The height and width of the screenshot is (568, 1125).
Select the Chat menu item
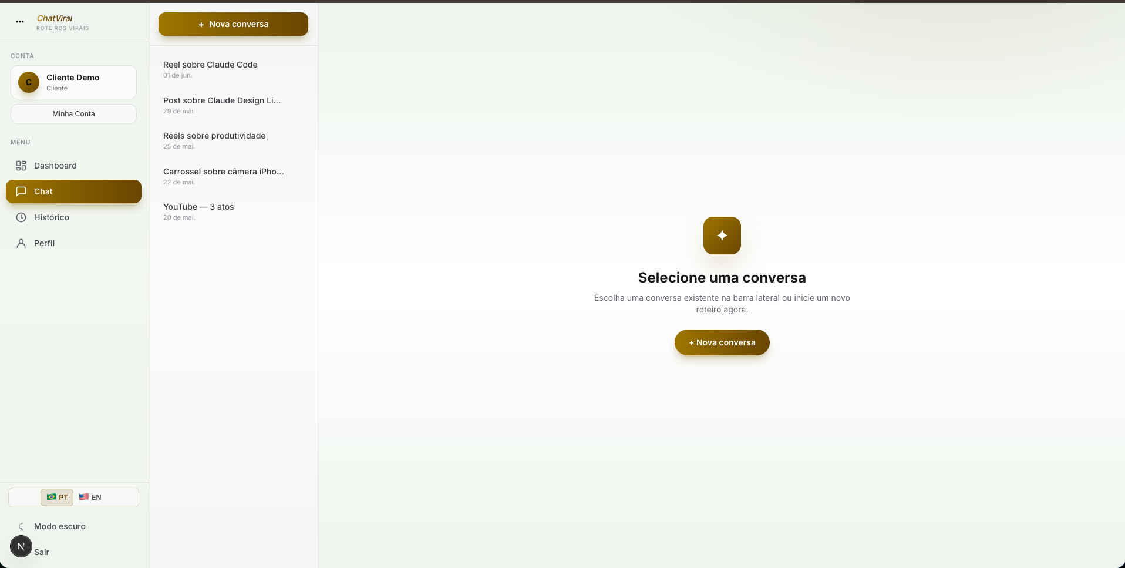(x=73, y=191)
